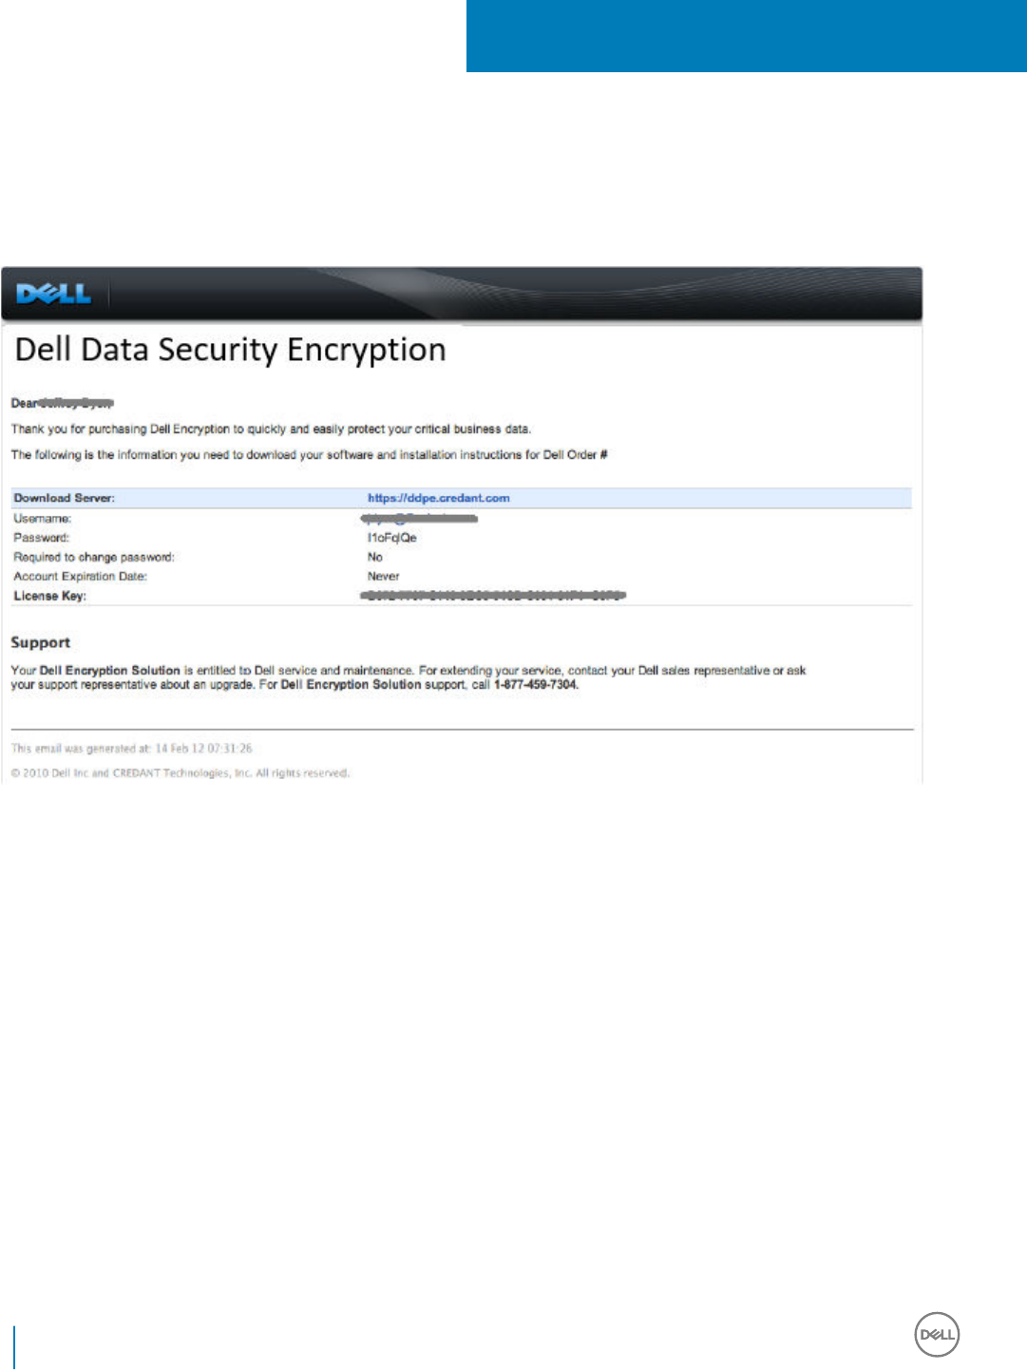
Task: Click the Account Expiration Date label
Action: 81,577
